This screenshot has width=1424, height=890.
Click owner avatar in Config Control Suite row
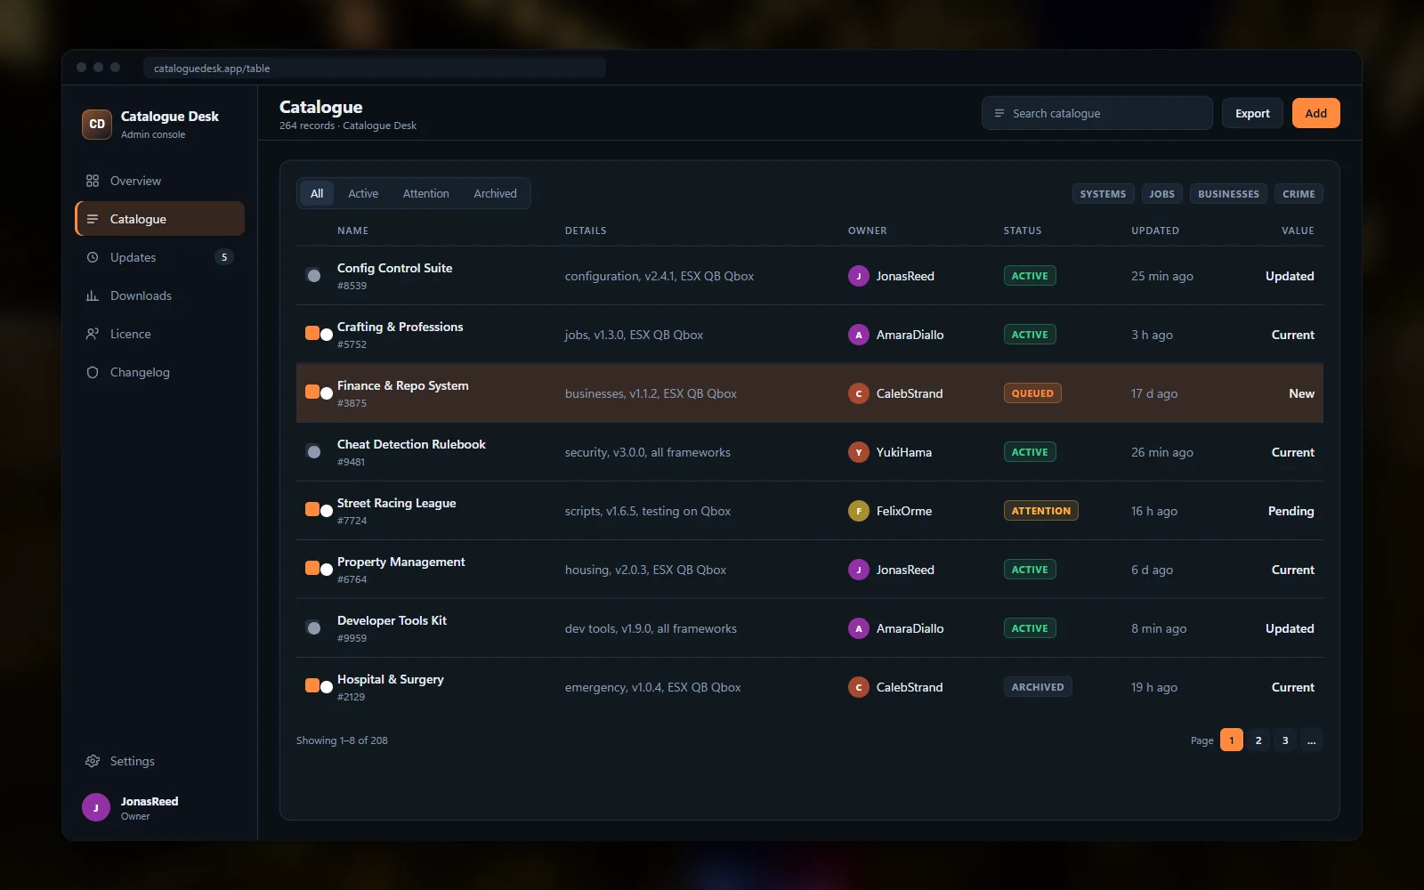click(859, 276)
